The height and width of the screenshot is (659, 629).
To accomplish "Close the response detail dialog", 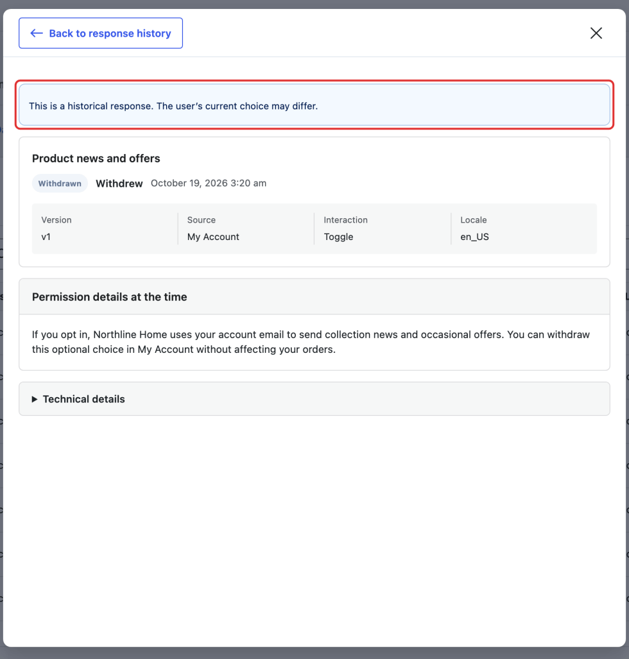I will [x=596, y=33].
